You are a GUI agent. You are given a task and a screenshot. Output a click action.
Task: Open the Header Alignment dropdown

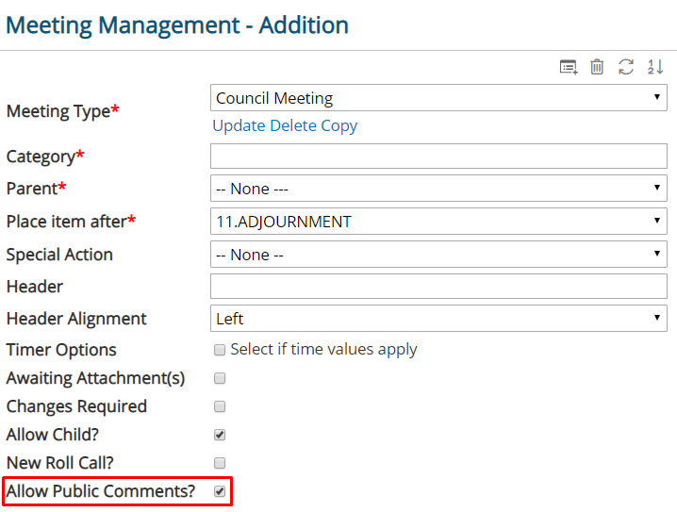[x=438, y=318]
